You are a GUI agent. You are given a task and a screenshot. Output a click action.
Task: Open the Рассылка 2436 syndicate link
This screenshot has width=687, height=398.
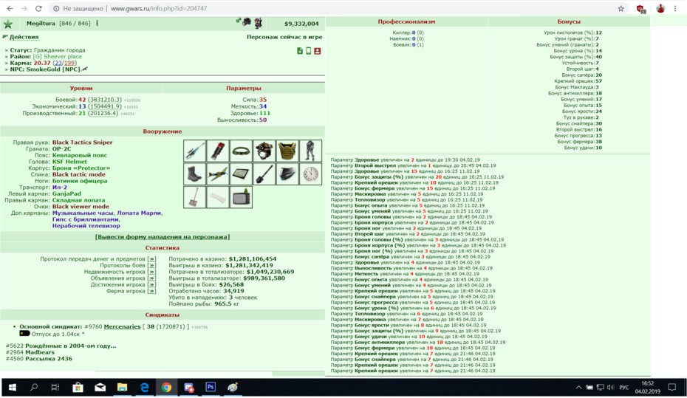click(x=49, y=359)
